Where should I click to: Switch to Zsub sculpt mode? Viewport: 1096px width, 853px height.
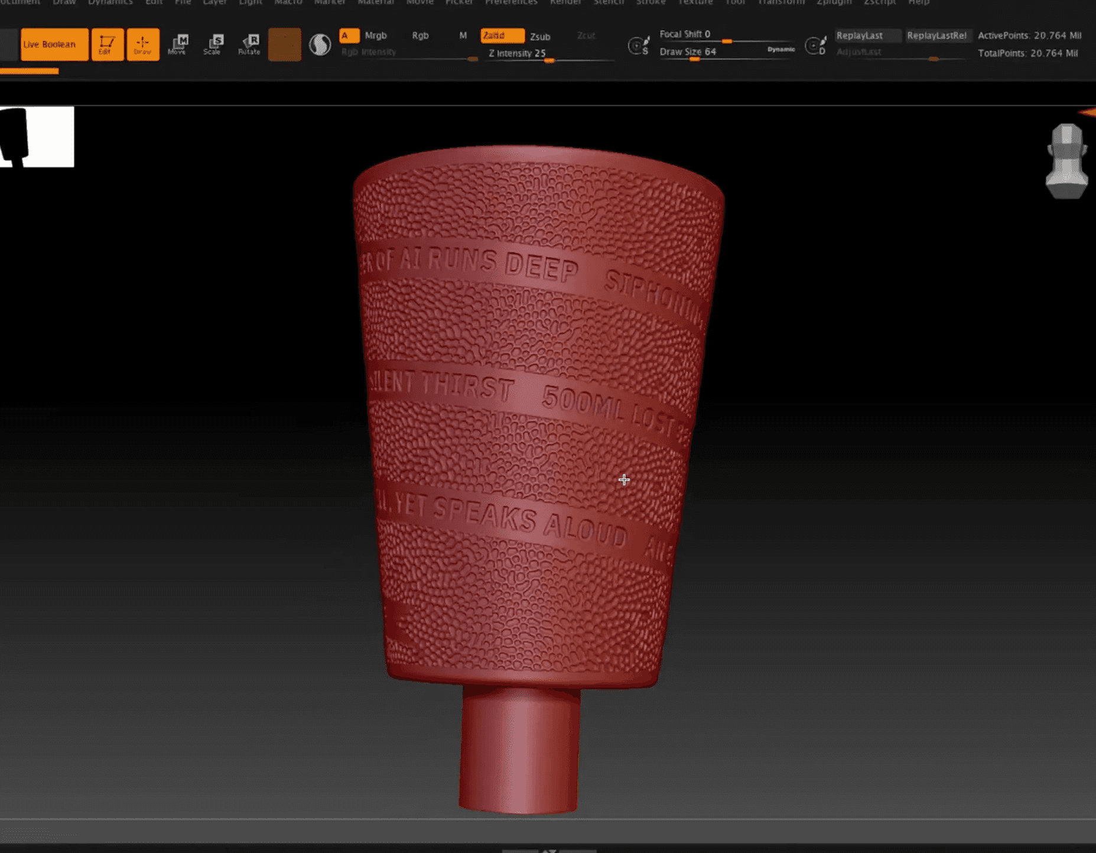pyautogui.click(x=540, y=36)
